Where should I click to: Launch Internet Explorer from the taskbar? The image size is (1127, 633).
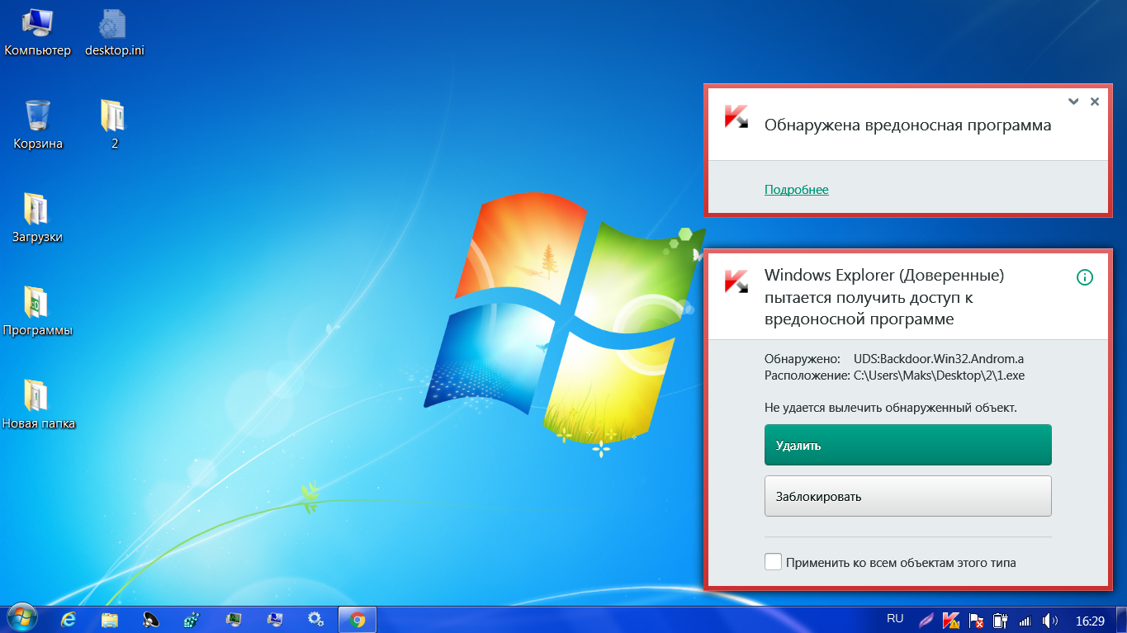pyautogui.click(x=69, y=619)
